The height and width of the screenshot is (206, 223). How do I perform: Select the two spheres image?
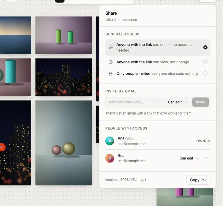[x=63, y=143]
